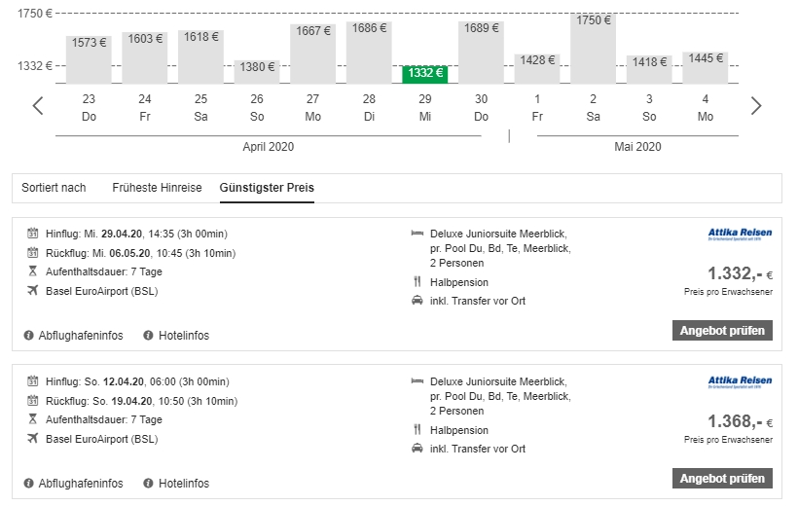Sort by Früheste Hinreise
The height and width of the screenshot is (506, 798).
157,188
